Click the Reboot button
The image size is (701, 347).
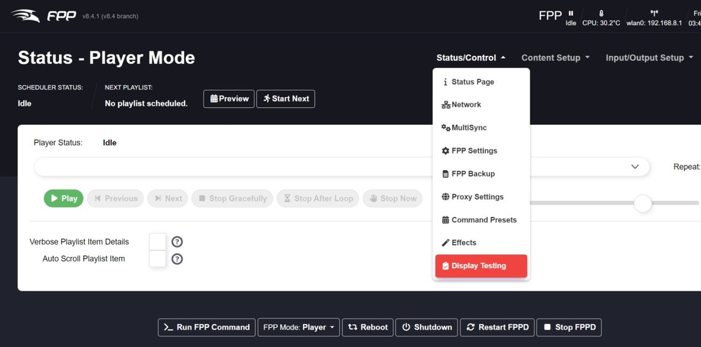368,327
